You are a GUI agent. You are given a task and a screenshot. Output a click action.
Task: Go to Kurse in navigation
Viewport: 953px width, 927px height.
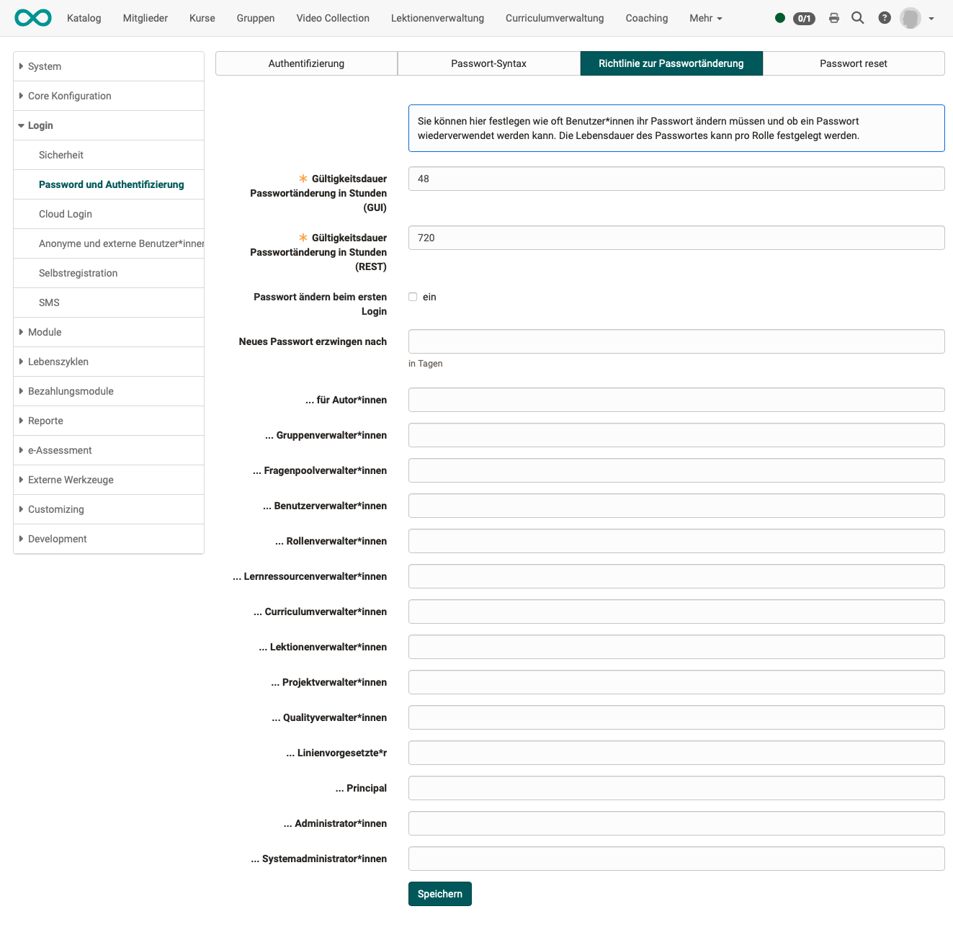point(202,18)
